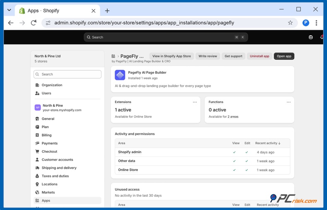Click View in Shopify App Store
The height and width of the screenshot is (210, 327).
coord(172,56)
